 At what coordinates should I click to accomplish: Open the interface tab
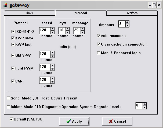click(132, 13)
